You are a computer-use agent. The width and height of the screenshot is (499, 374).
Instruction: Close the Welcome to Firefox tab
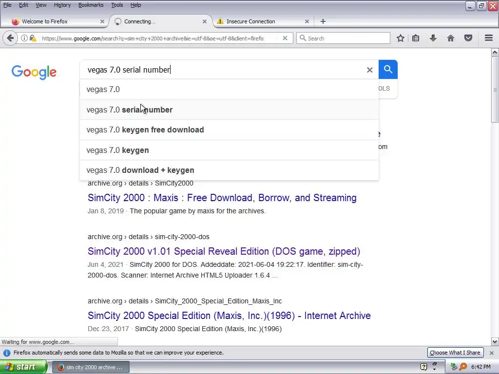[x=102, y=21]
